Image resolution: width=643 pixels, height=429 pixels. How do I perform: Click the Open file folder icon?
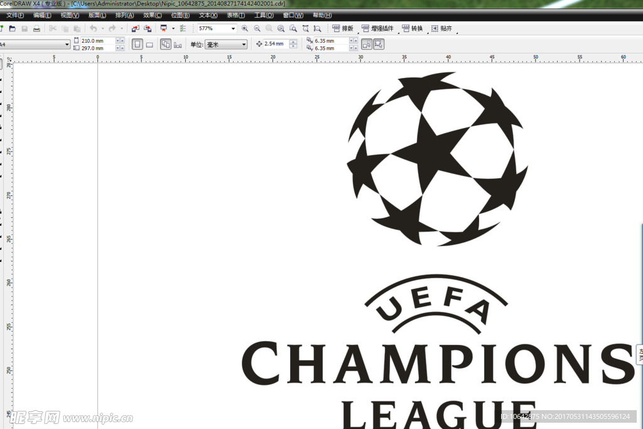[x=12, y=29]
